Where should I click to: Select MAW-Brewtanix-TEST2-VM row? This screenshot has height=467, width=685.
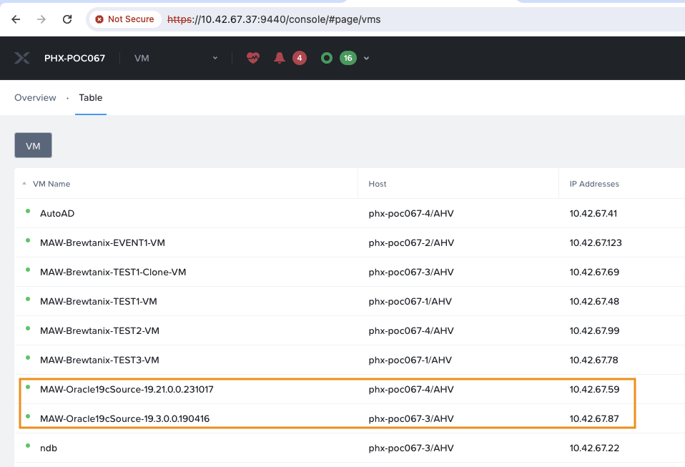click(350, 330)
